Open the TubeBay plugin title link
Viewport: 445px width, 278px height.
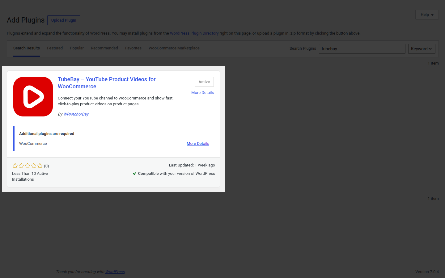point(107,83)
